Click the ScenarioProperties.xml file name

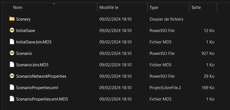click(x=37, y=88)
